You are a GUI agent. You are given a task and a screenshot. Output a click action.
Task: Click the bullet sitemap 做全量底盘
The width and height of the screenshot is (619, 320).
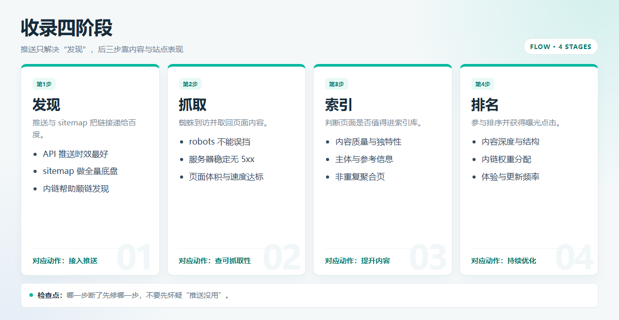coord(80,171)
